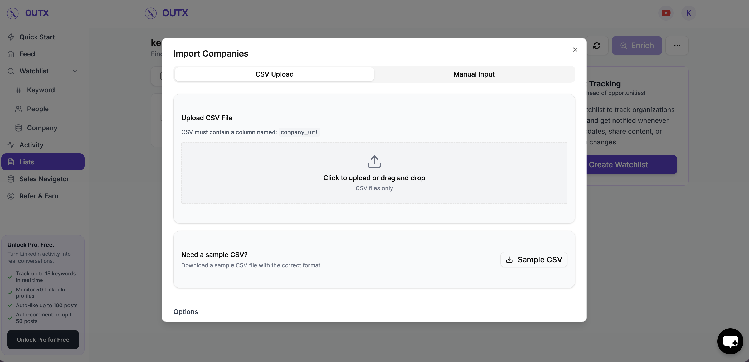Image resolution: width=749 pixels, height=362 pixels.
Task: Open the chat support widget
Action: click(730, 341)
